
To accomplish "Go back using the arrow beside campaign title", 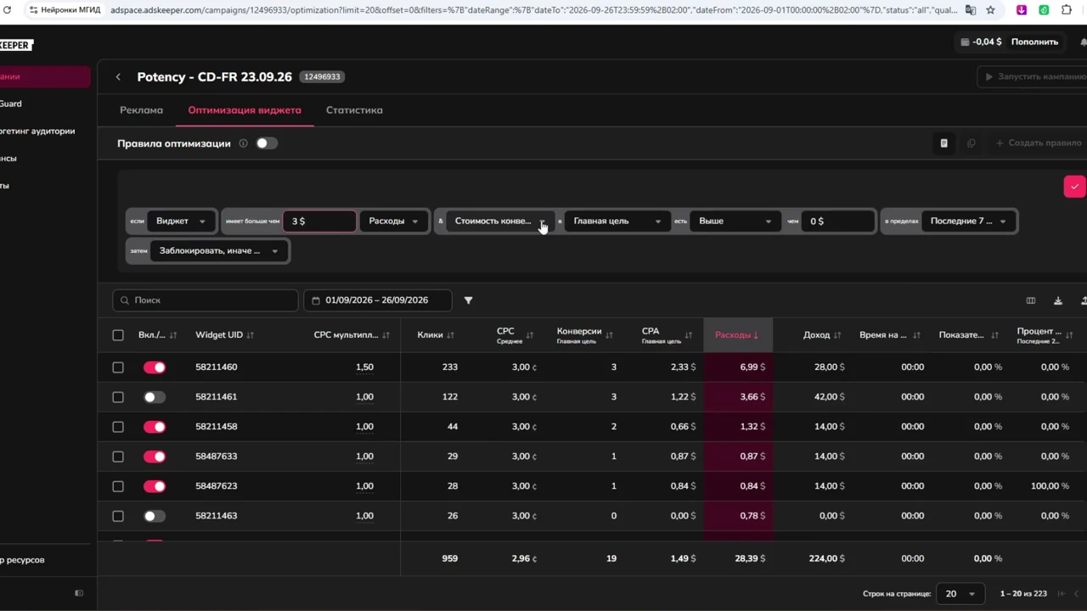I will coord(118,76).
